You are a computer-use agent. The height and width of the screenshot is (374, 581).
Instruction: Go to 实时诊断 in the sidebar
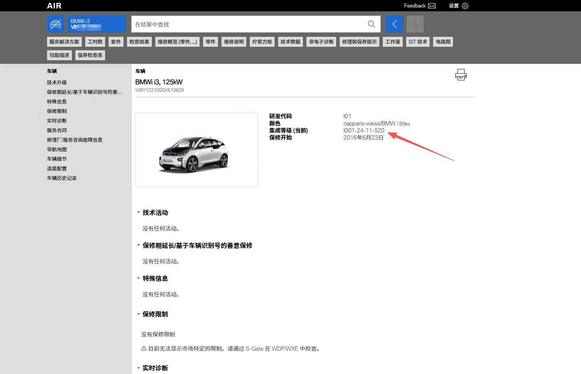click(x=57, y=121)
